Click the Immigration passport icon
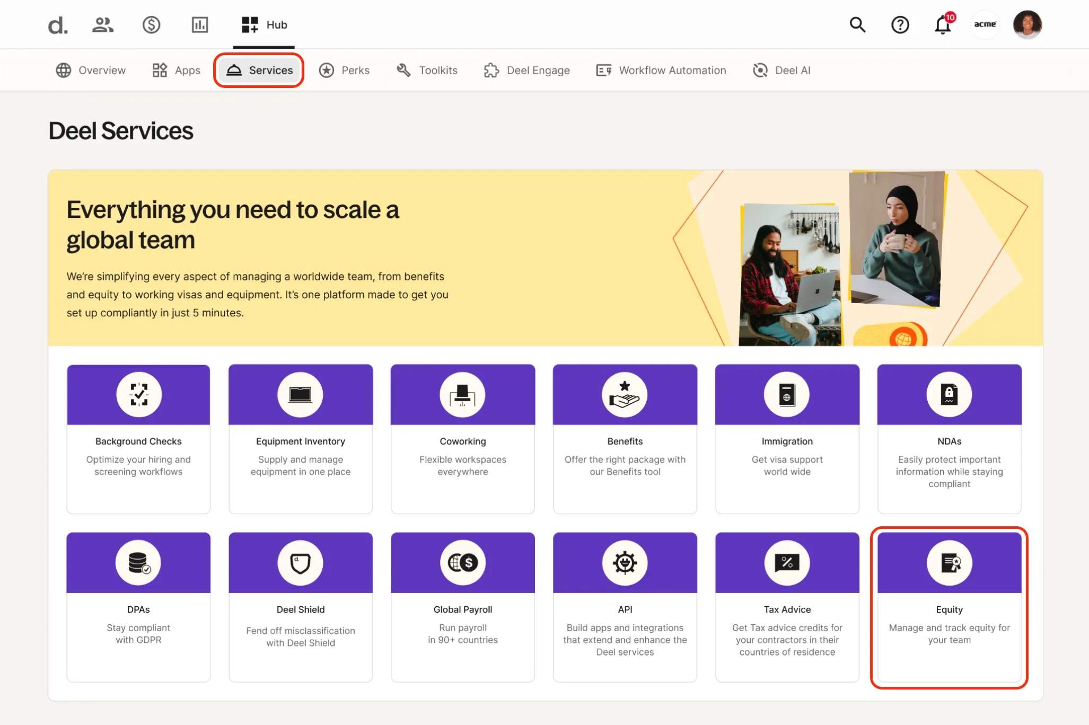Image resolution: width=1089 pixels, height=725 pixels. coord(787,395)
